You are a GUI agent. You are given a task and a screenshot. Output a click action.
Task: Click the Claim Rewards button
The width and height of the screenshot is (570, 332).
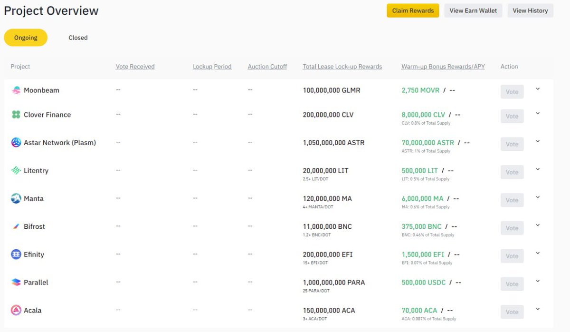[413, 10]
